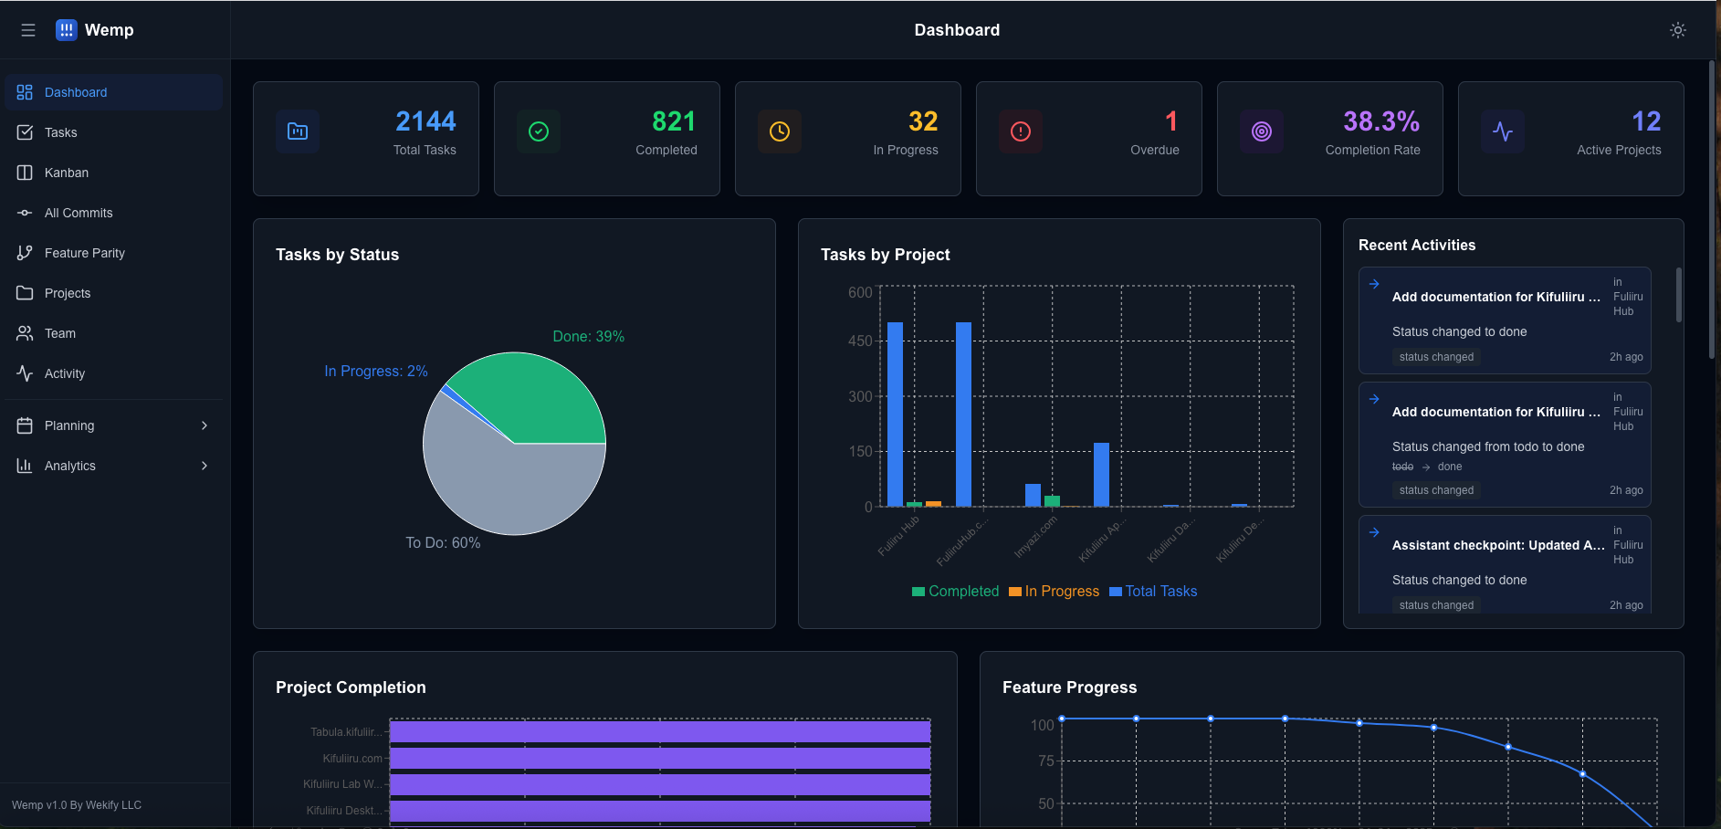Click the Recent Activities panel scrollbar
The height and width of the screenshot is (829, 1721).
1678,295
